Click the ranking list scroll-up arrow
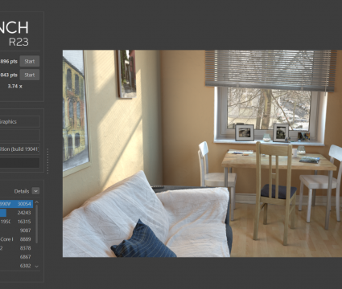 click(x=37, y=202)
